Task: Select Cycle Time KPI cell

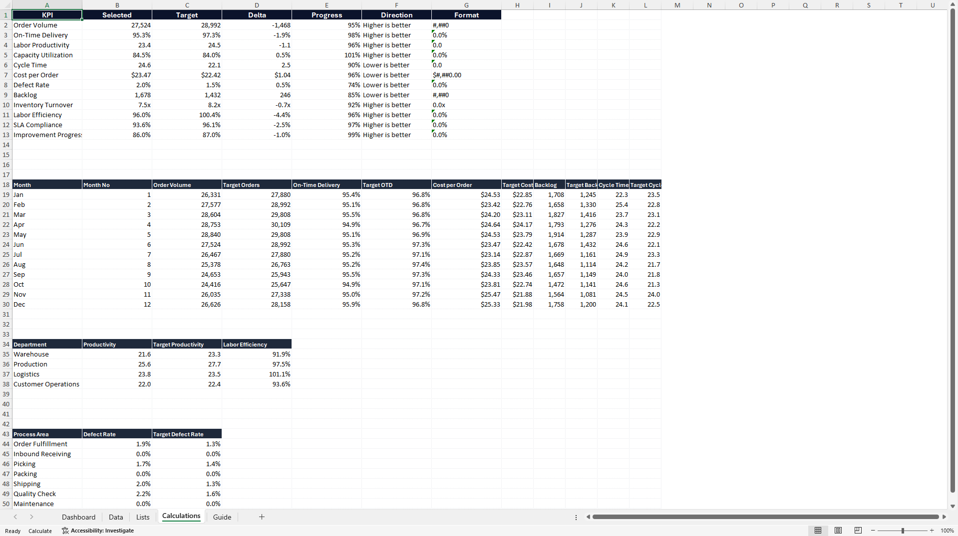Action: point(47,65)
